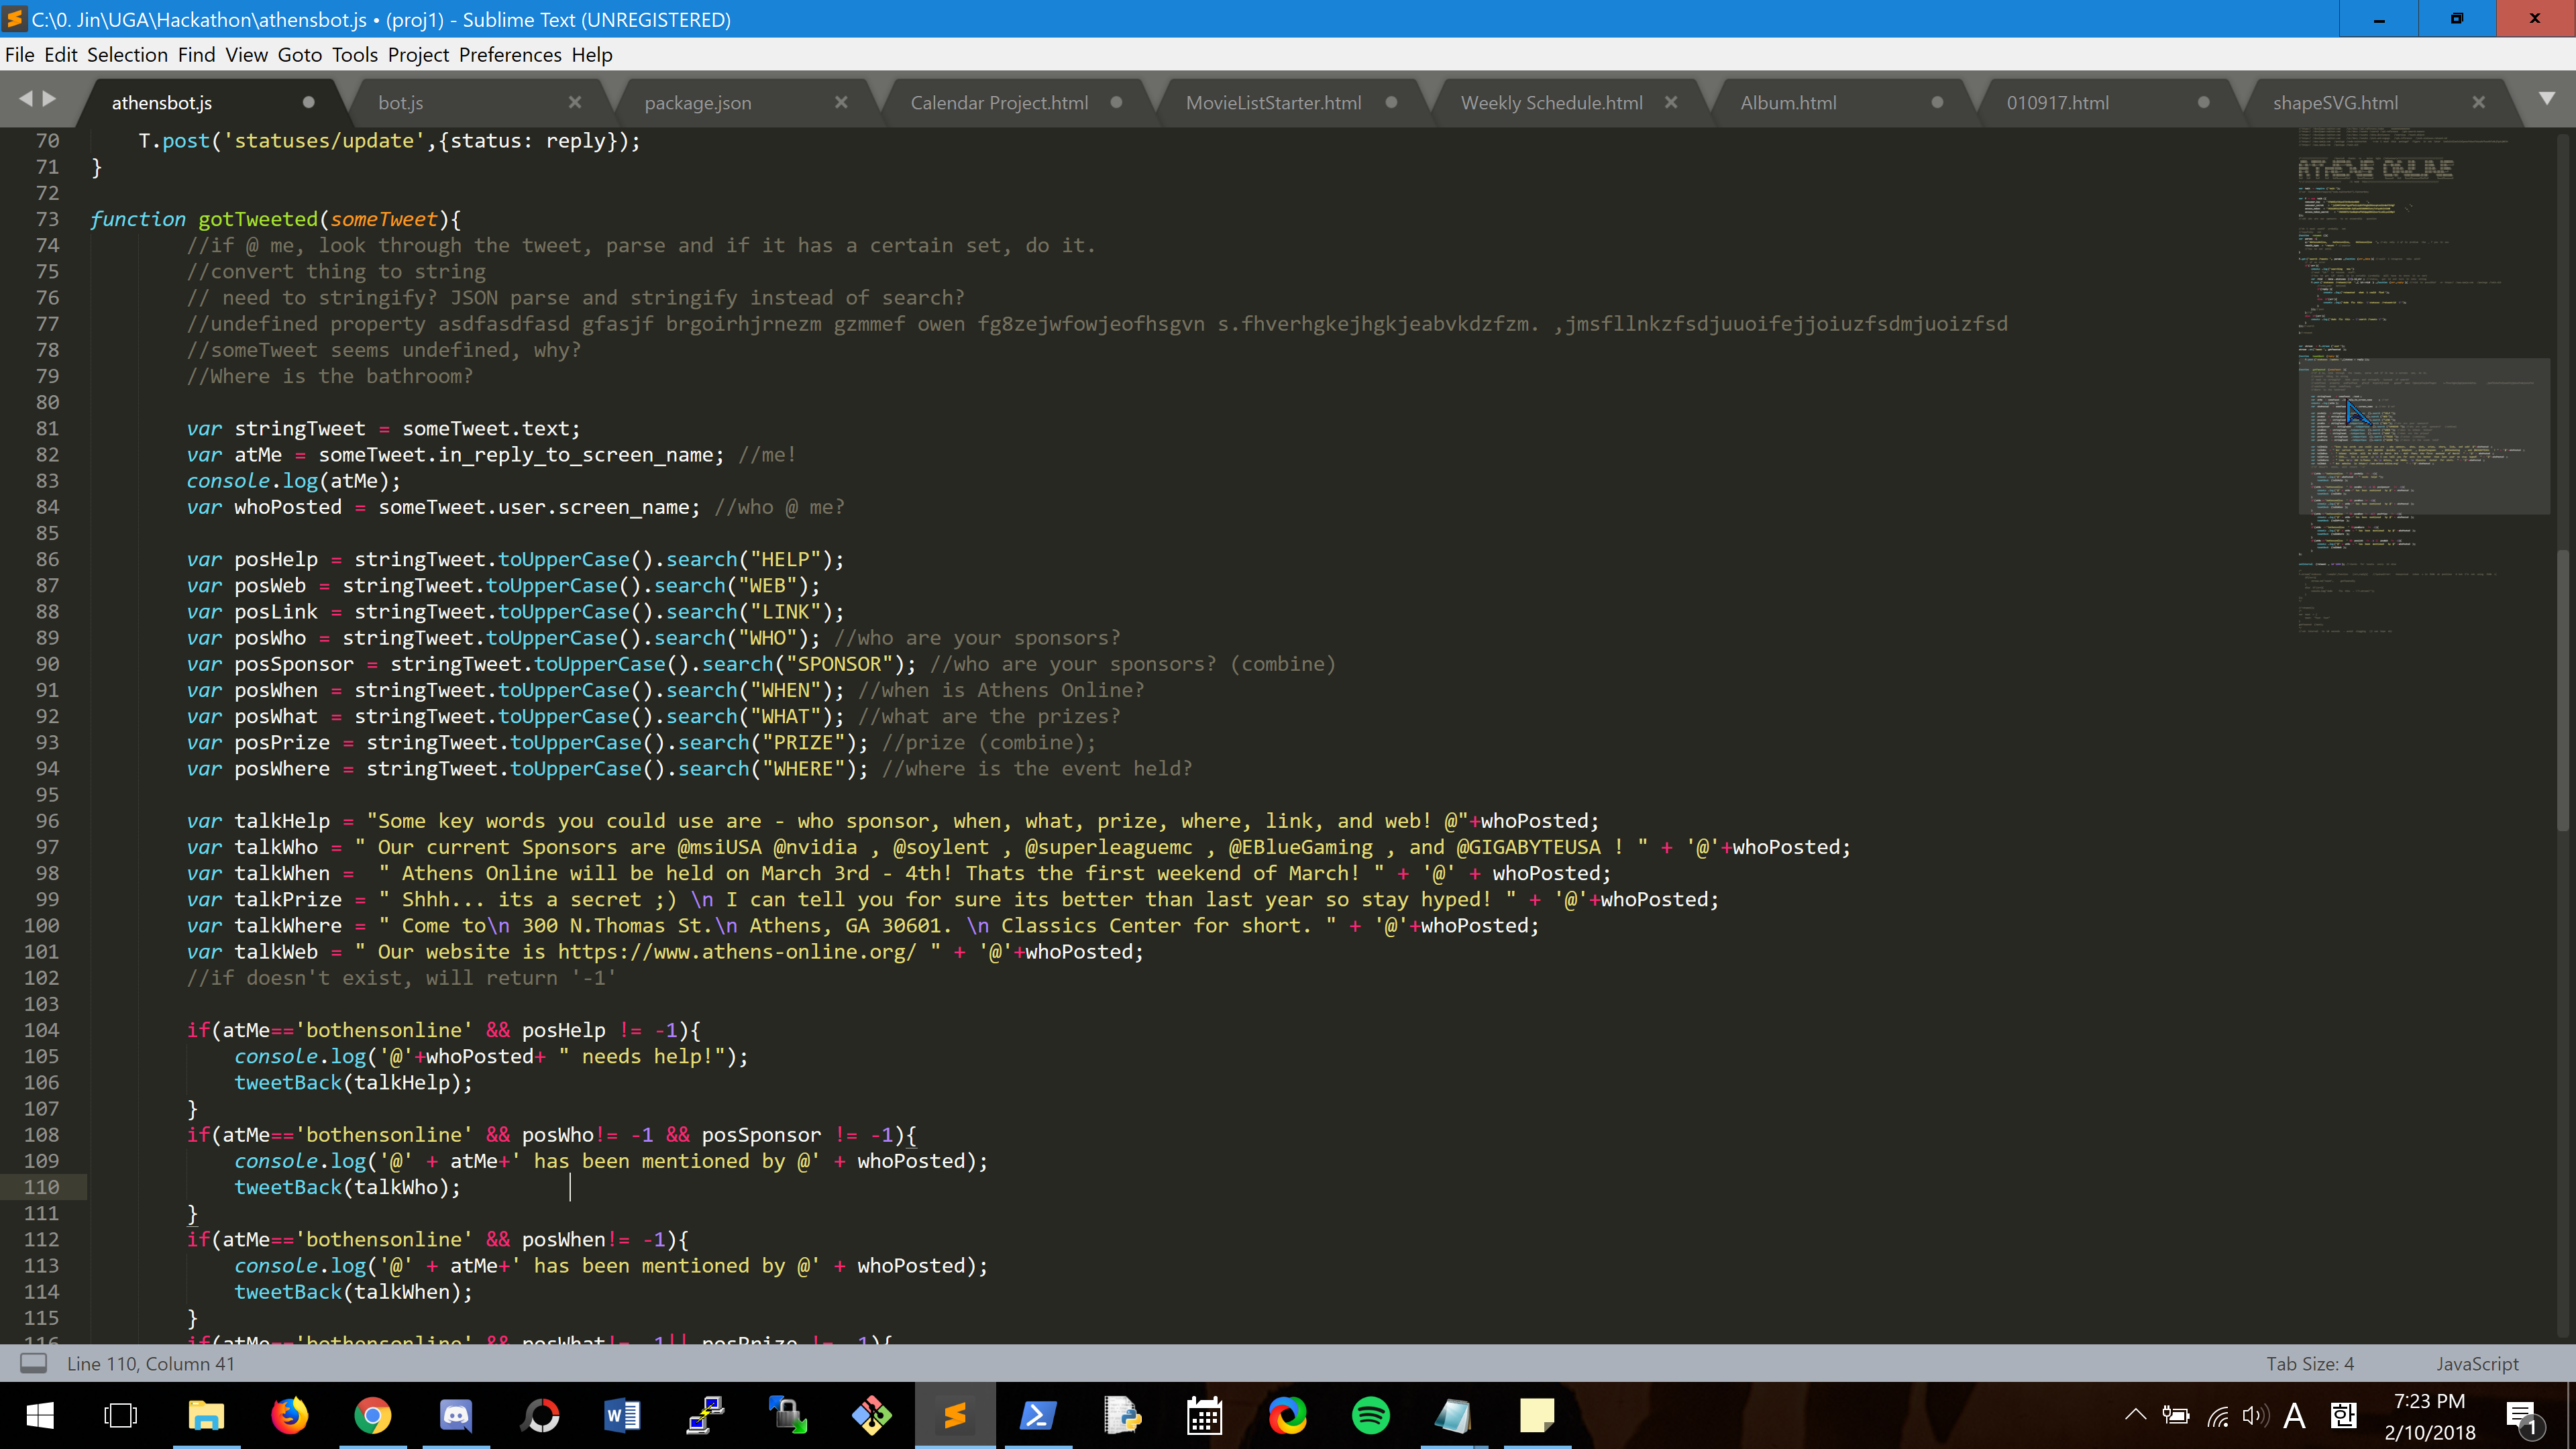Change the JavaScript syntax selector
2576x1449 pixels.
click(2477, 1364)
